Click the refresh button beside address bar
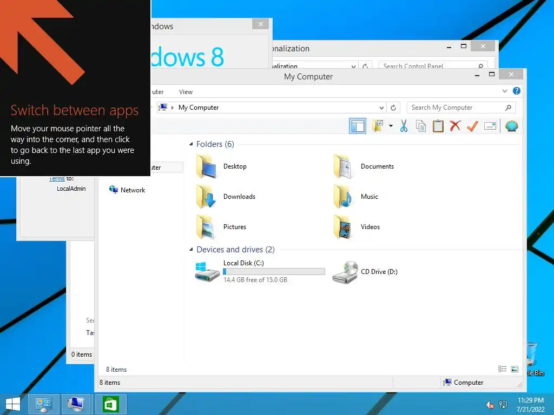Screen dimensions: 554x415 click(x=393, y=108)
